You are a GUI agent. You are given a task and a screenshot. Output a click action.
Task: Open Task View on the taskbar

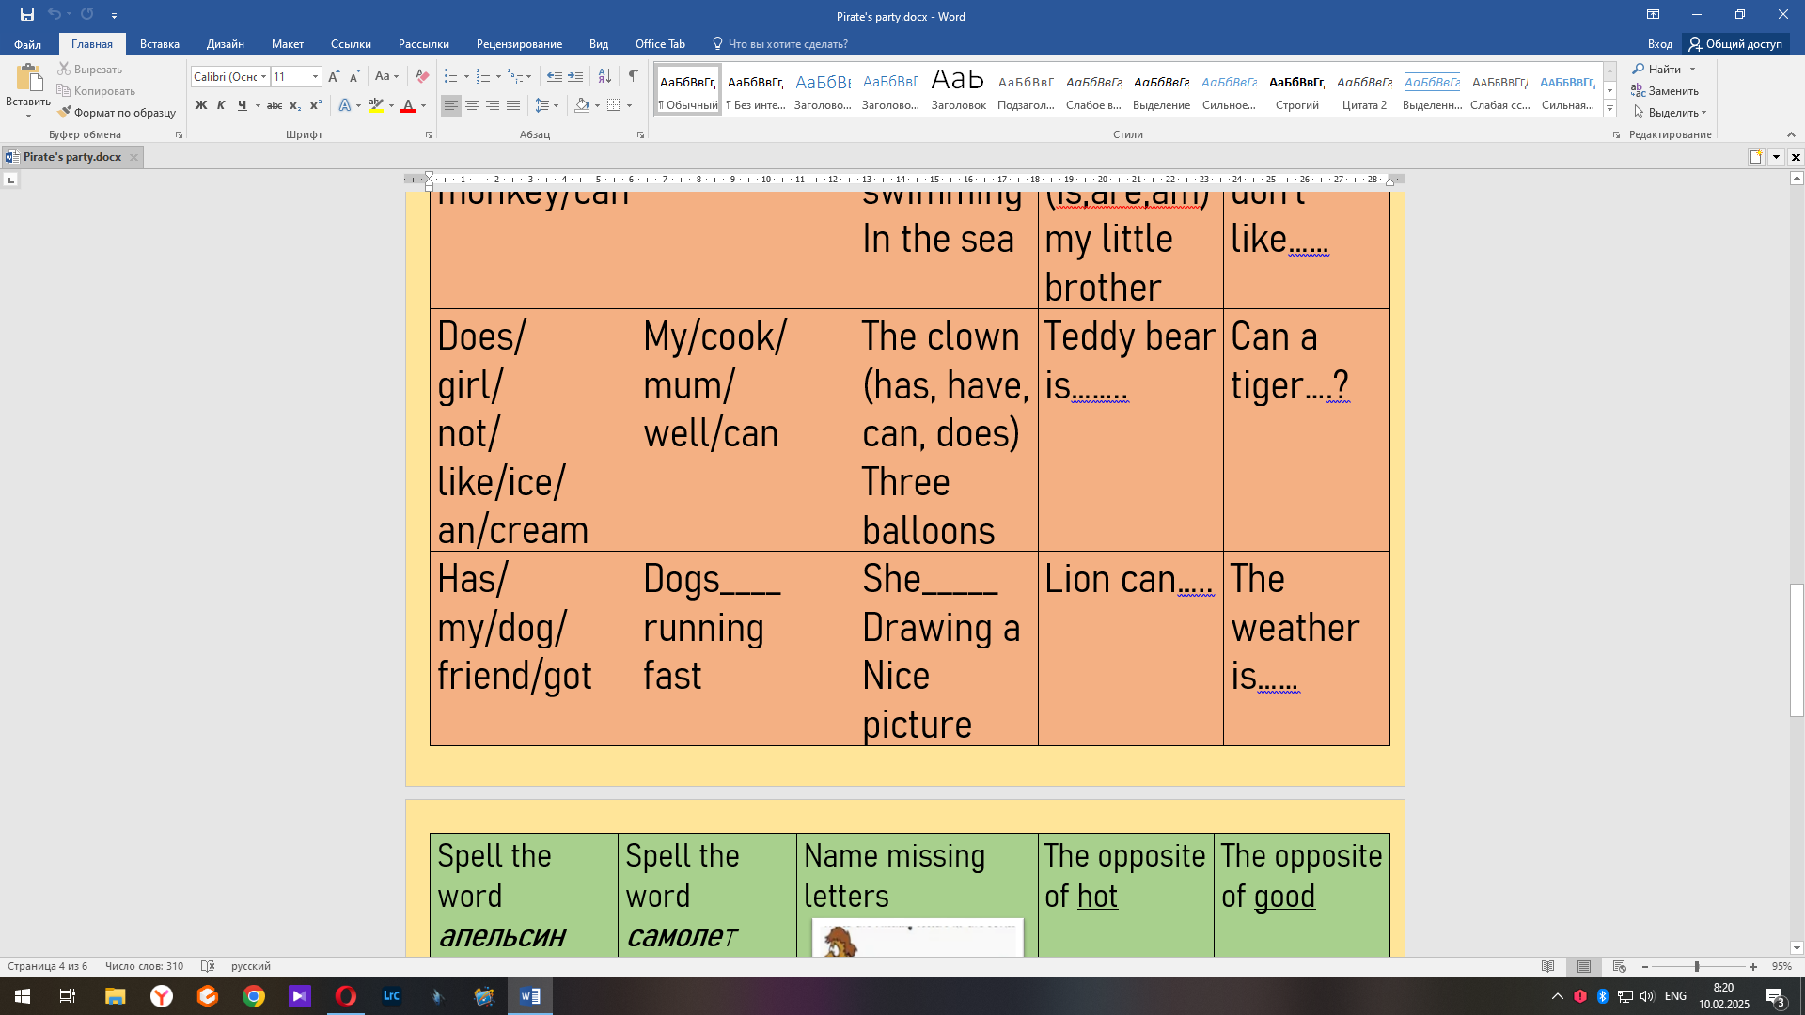point(68,996)
